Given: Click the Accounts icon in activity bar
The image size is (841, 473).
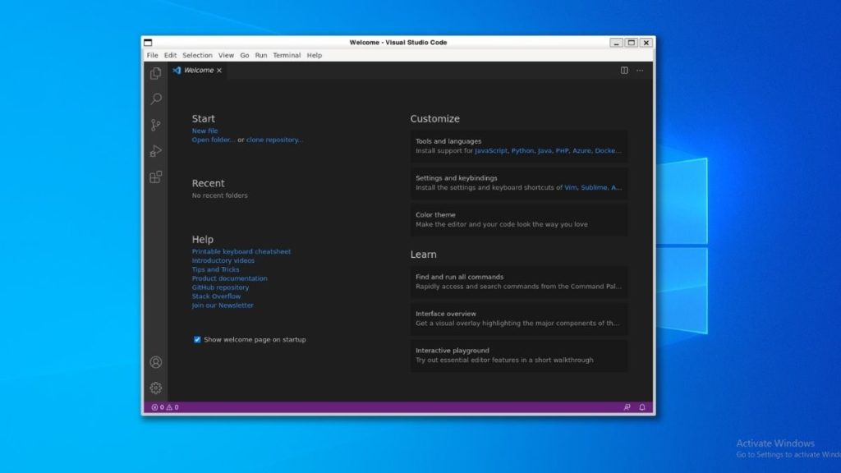Looking at the screenshot, I should coord(155,361).
